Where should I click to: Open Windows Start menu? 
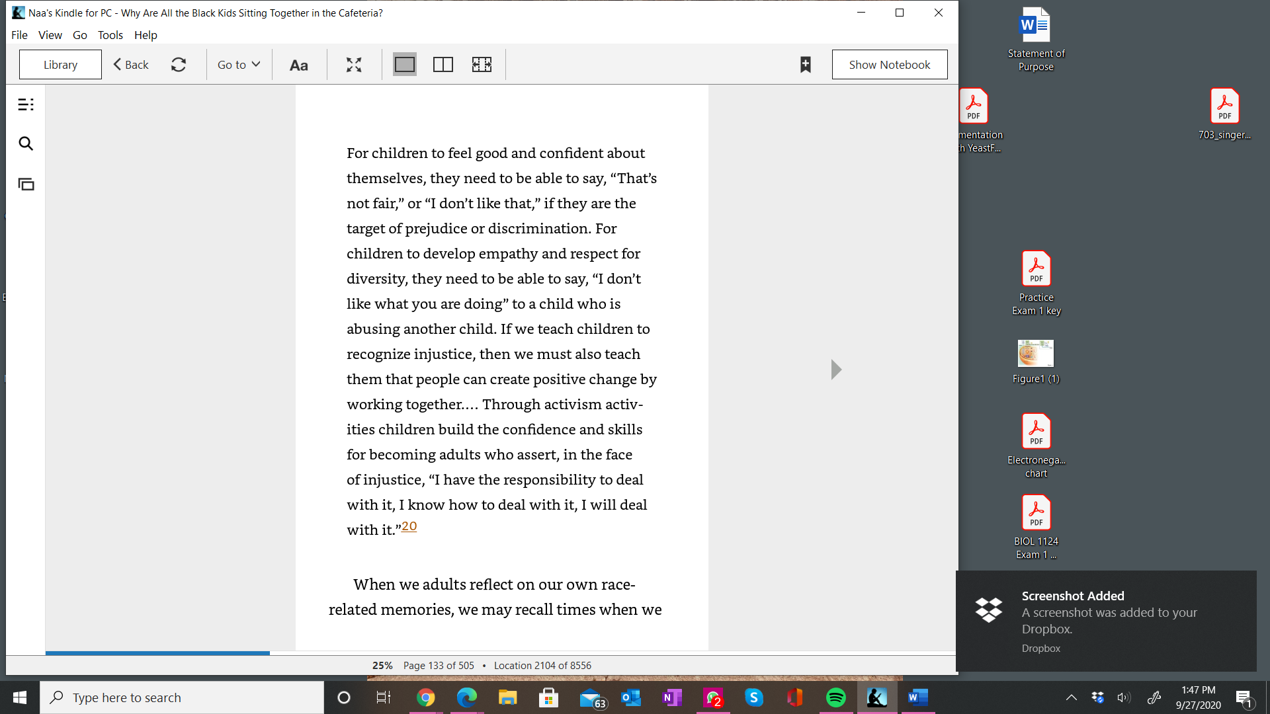20,697
